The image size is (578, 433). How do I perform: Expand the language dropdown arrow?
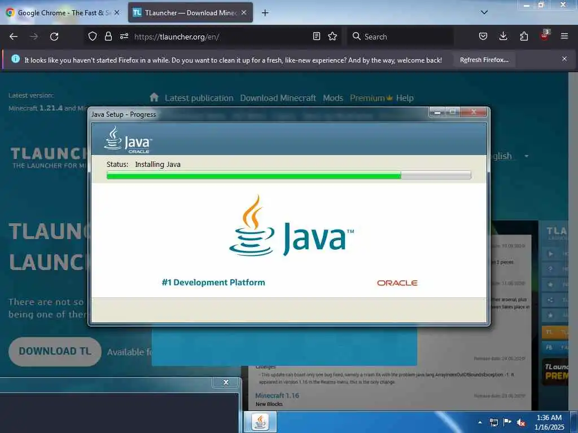(x=527, y=156)
